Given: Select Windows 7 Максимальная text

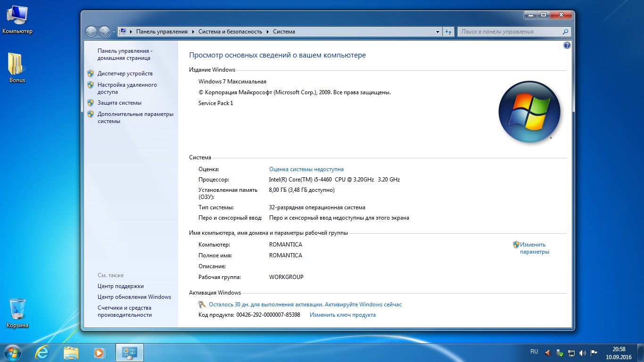Looking at the screenshot, I should pyautogui.click(x=232, y=82).
